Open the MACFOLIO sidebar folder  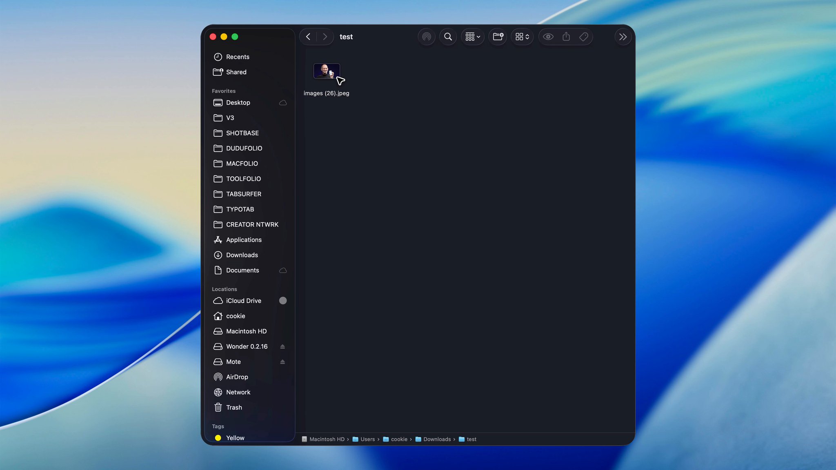[x=250, y=164]
